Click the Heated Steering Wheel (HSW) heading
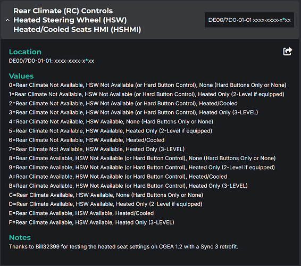 [x=70, y=20]
